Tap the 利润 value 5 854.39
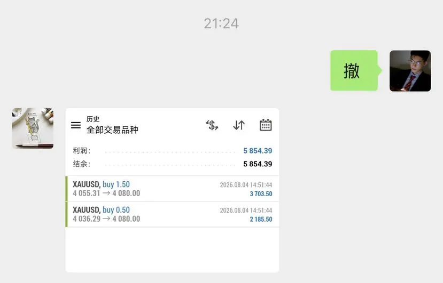443x283 pixels. click(258, 151)
